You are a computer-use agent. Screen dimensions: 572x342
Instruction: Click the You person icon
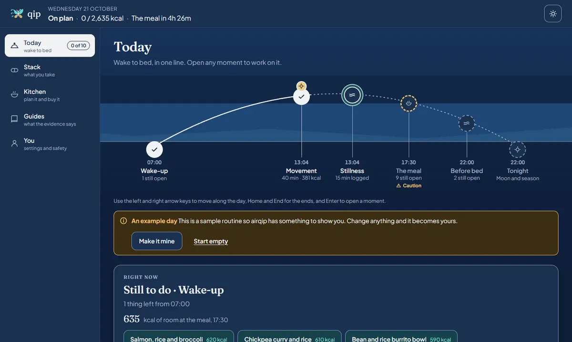15,144
